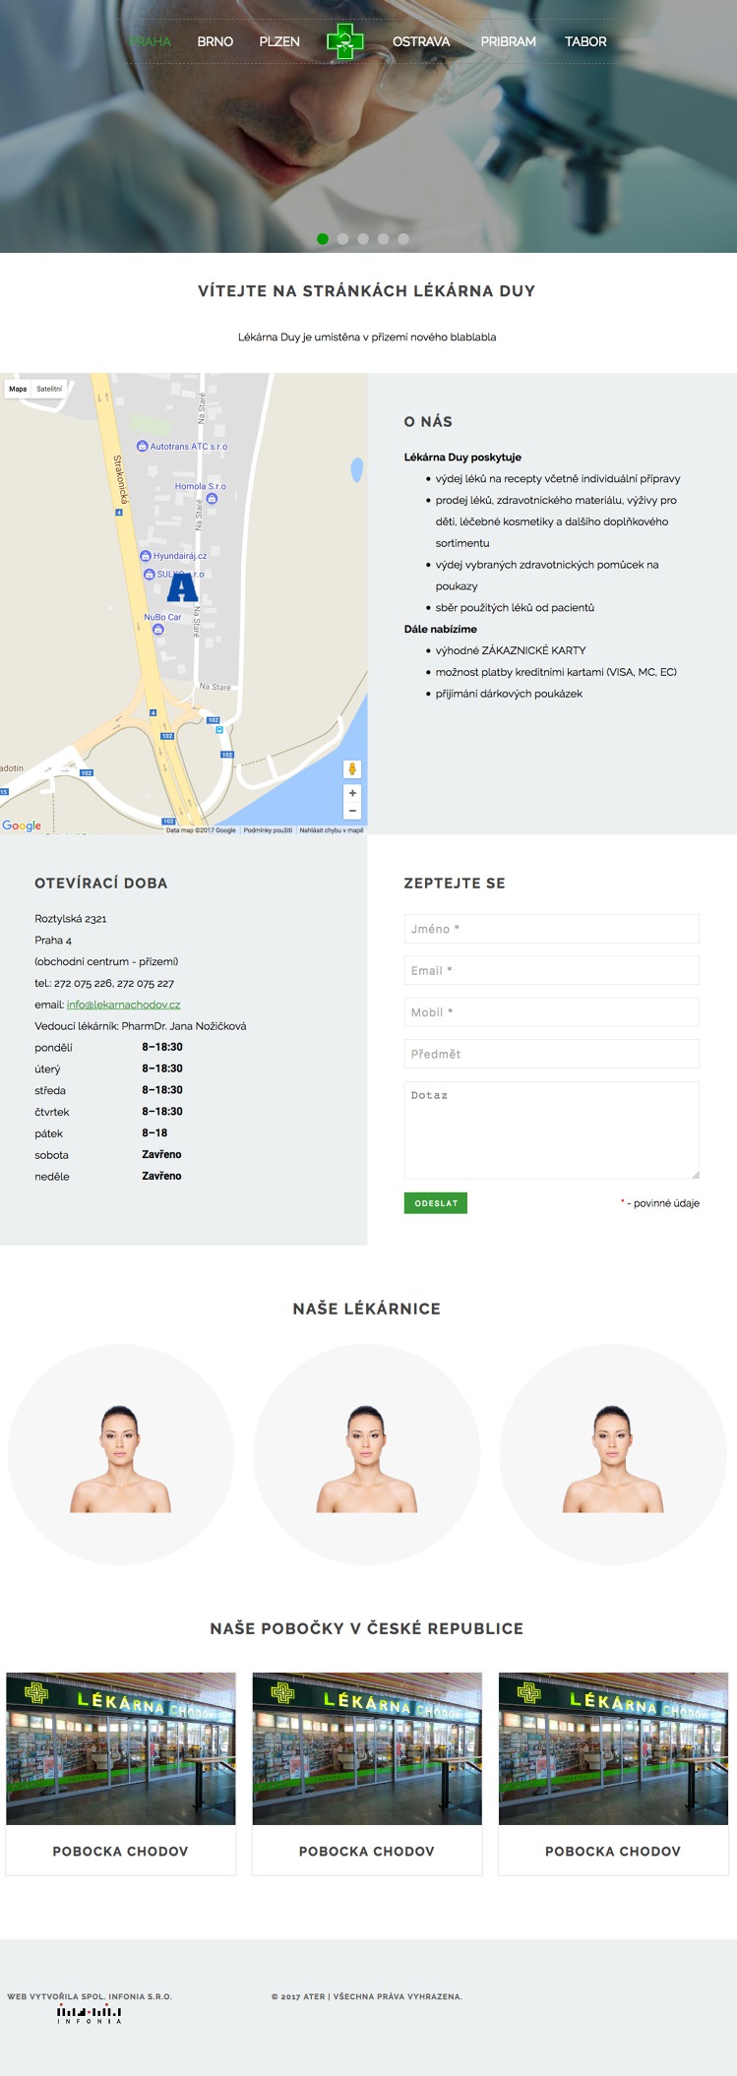Switch map to Satelitní view
Image resolution: width=737 pixels, height=2076 pixels.
49,389
